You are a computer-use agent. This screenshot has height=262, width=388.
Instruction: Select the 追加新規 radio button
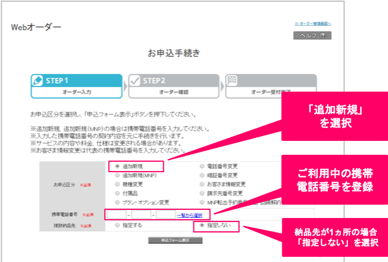tap(117, 166)
